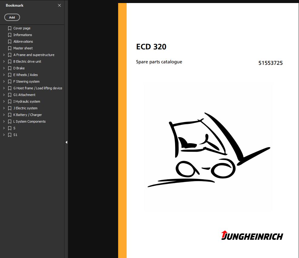Click bookmark icon beside the S1 entry

[x=9, y=135]
